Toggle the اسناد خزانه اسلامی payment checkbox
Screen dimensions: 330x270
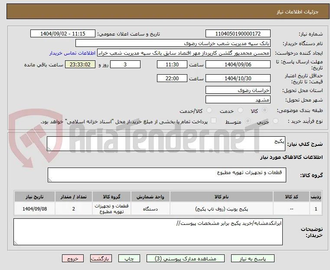(x=213, y=121)
